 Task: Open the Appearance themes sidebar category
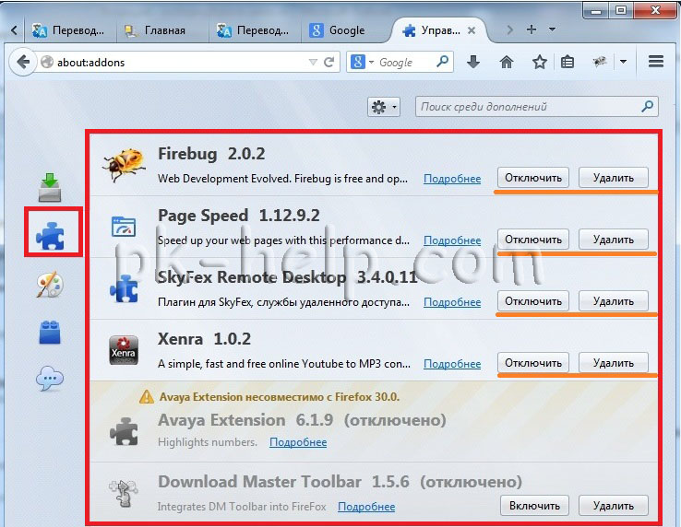pos(50,284)
